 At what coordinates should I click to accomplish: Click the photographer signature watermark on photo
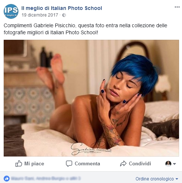click(x=91, y=148)
